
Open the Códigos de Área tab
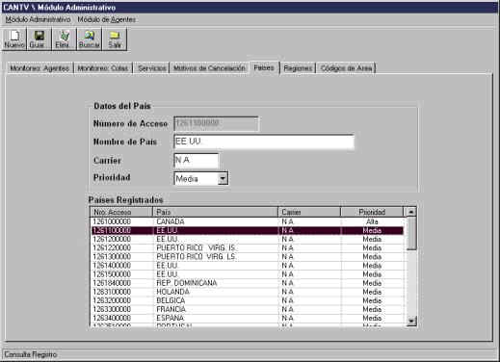(x=346, y=68)
